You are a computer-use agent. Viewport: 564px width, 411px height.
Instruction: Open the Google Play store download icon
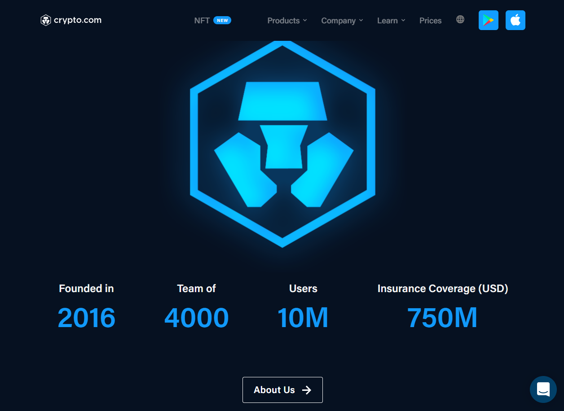489,20
